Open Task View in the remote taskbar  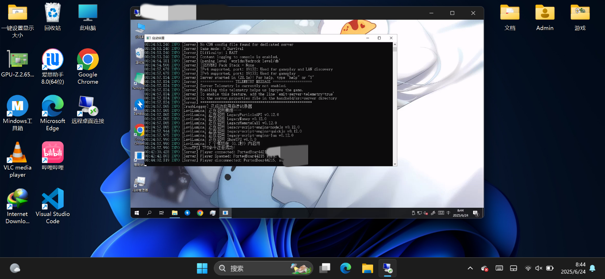tap(162, 213)
